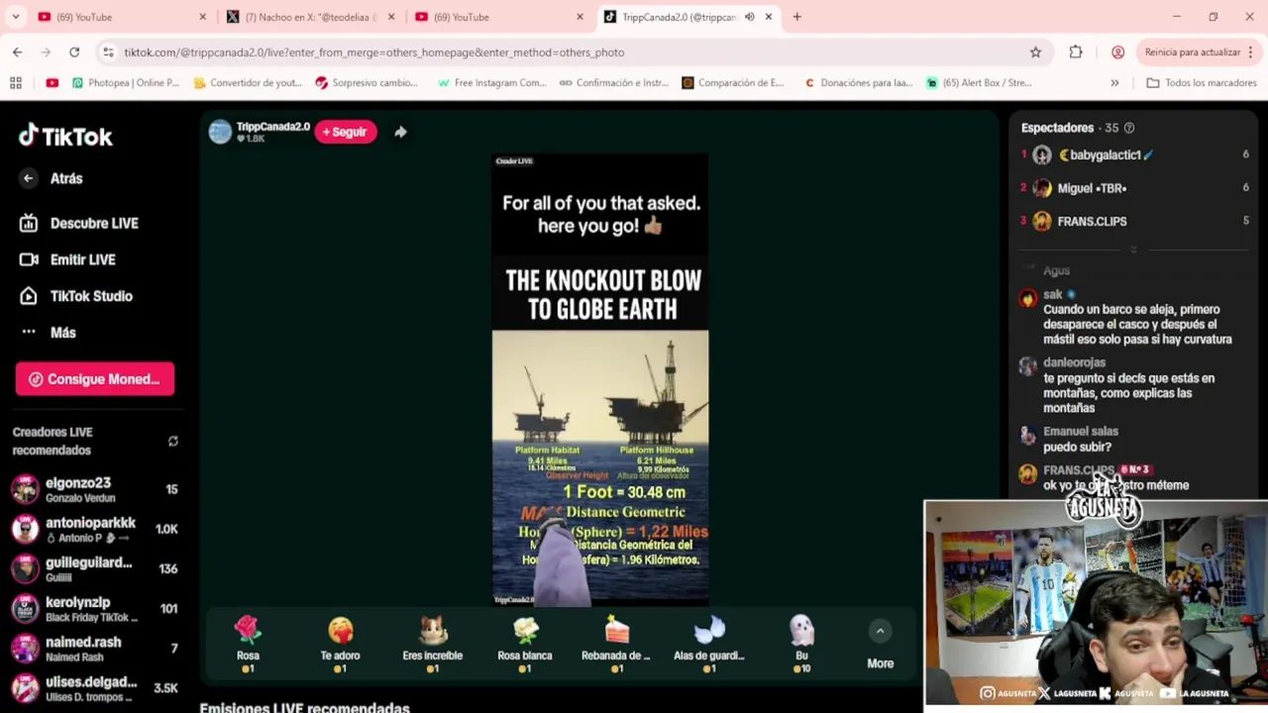Show more bookmarks chevron
This screenshot has height=713, width=1268.
tap(1114, 83)
